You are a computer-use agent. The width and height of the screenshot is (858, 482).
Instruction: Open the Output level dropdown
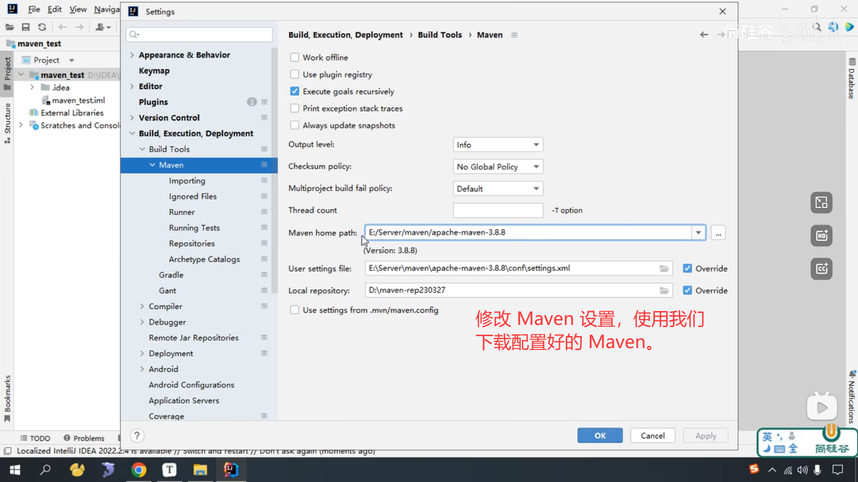pyautogui.click(x=498, y=145)
